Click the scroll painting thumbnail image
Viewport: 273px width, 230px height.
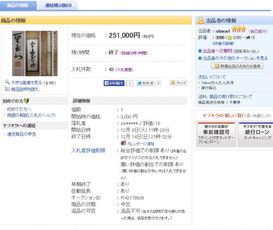(x=35, y=53)
